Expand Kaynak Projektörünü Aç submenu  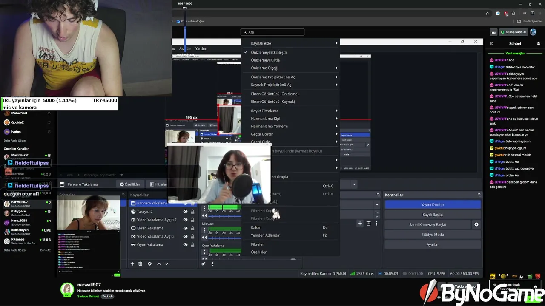click(x=290, y=85)
